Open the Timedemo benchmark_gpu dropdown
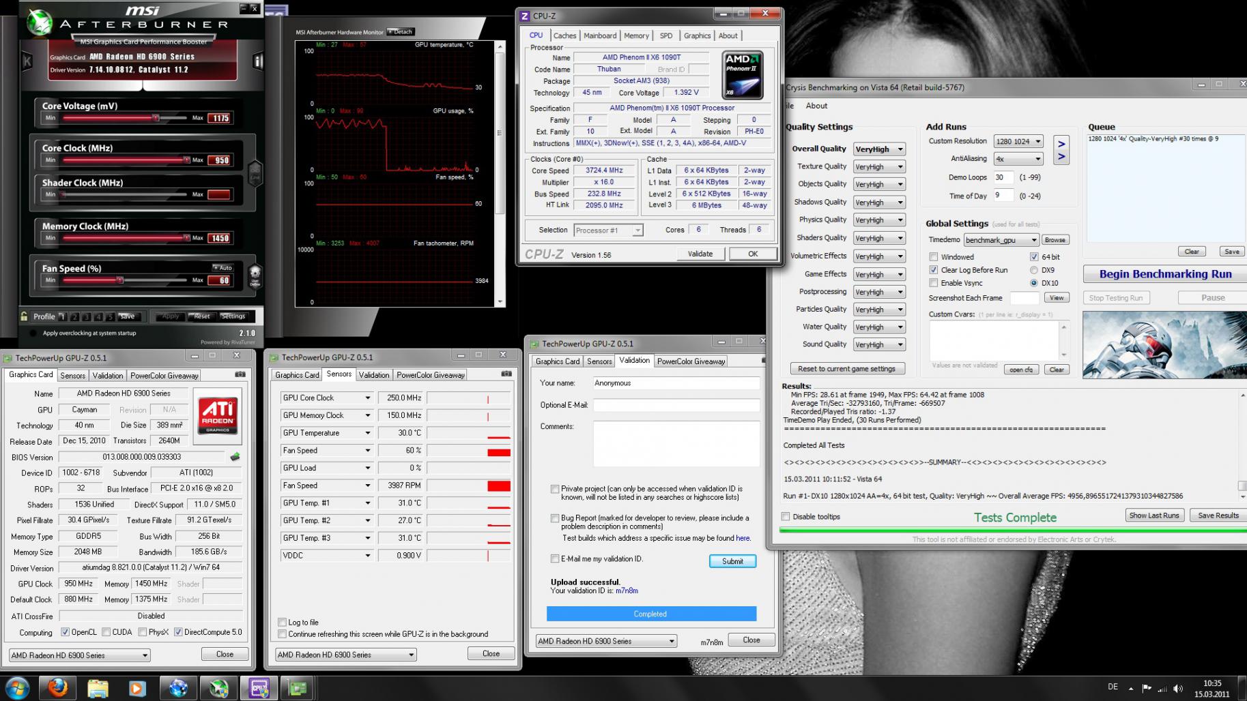 (x=1001, y=240)
